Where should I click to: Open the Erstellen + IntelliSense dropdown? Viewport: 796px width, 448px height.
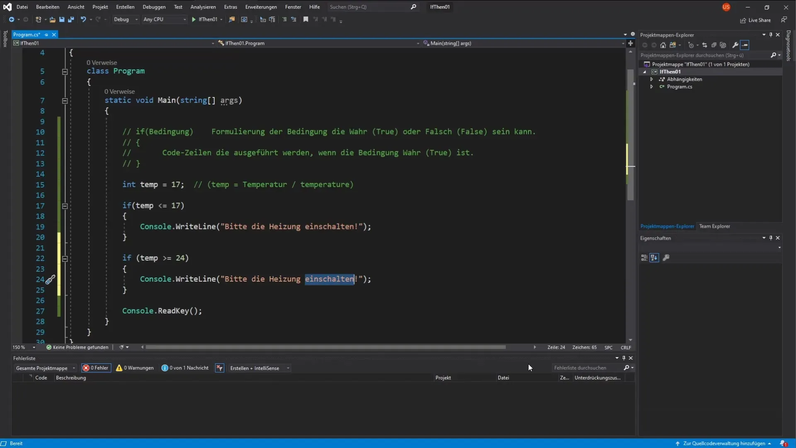260,368
